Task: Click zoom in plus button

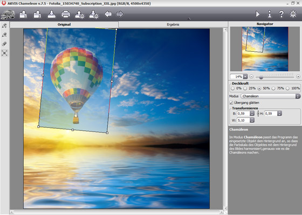Action: 298,77
